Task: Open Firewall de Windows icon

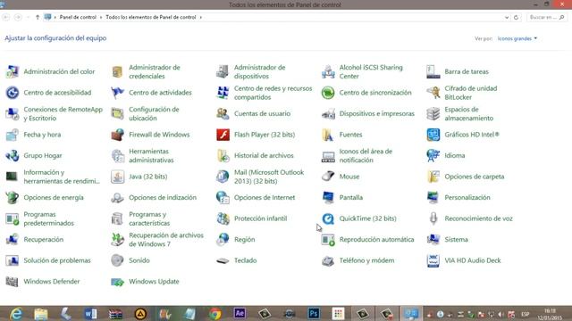Action: 117,135
